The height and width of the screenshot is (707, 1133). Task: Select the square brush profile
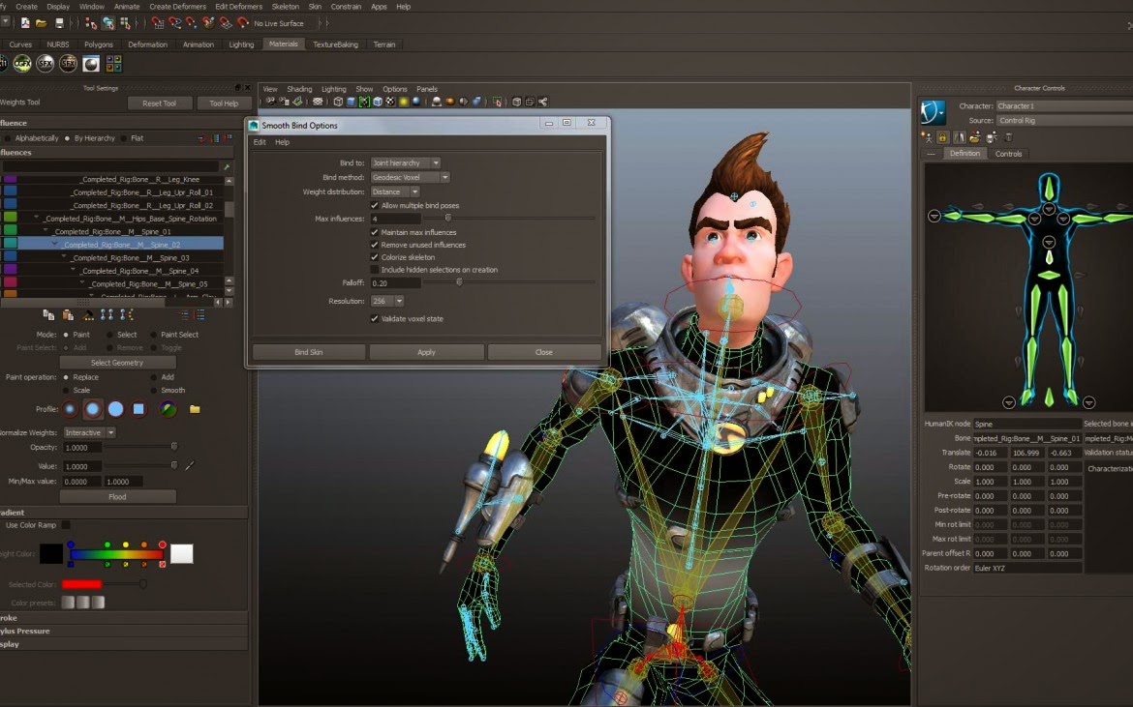click(x=138, y=409)
